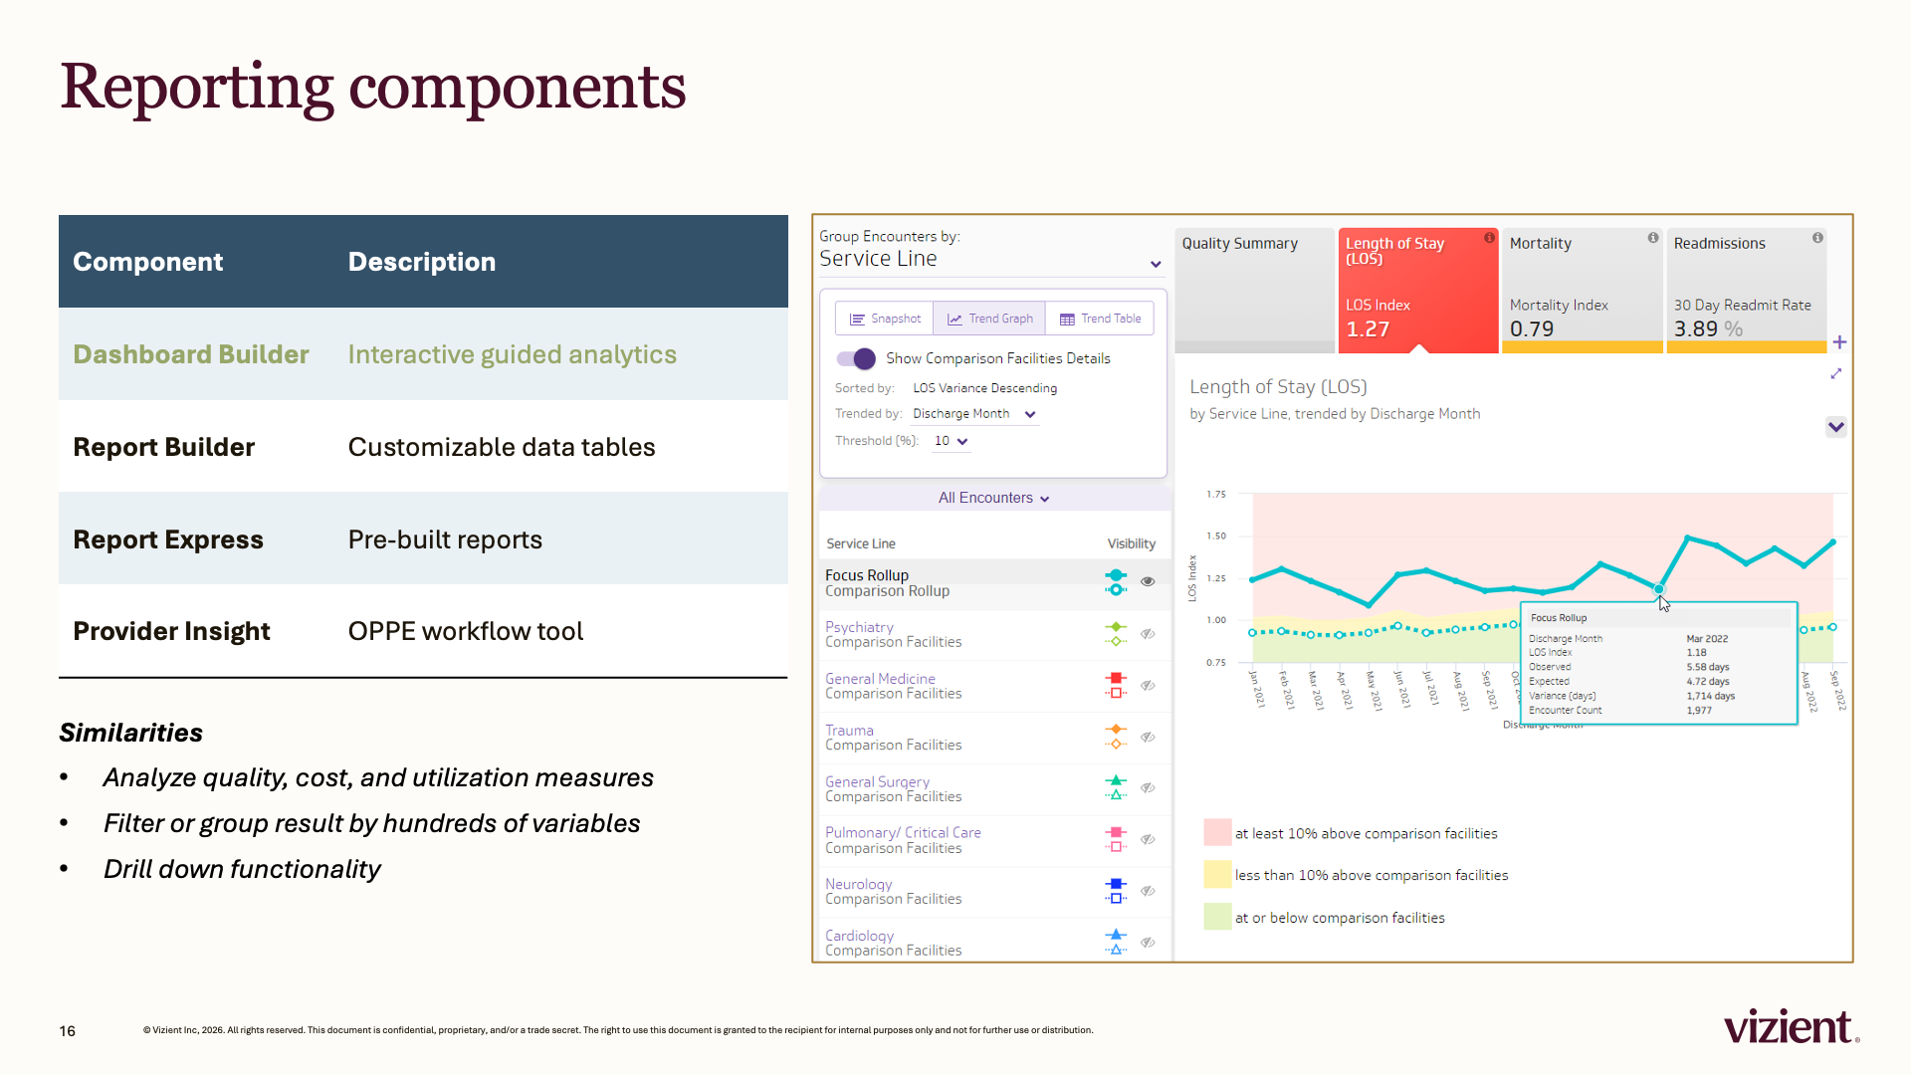The height and width of the screenshot is (1075, 1911).
Task: Click plus icon to add measure tile
Action: [x=1839, y=342]
